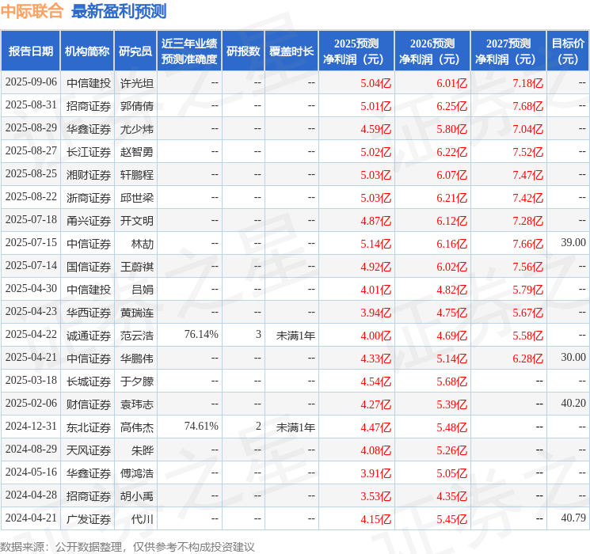This screenshot has width=590, height=554.
Task: Select the 40.79 target price cell
Action: click(x=573, y=518)
